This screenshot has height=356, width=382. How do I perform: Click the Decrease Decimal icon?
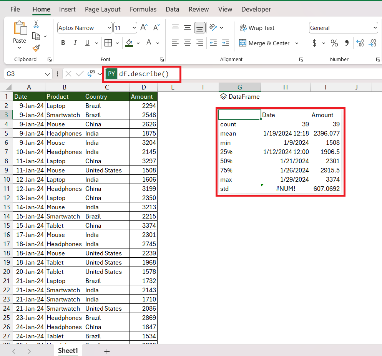[372, 43]
